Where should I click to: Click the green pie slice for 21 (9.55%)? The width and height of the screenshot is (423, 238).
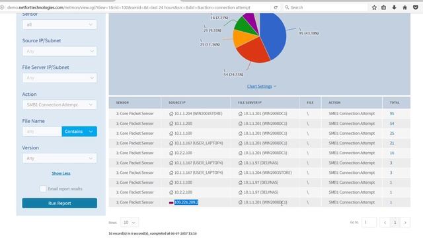(244, 26)
